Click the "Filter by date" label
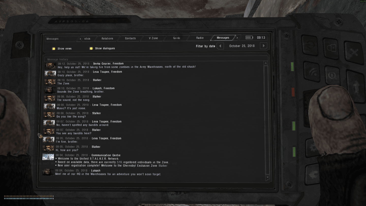The width and height of the screenshot is (366, 206). click(x=205, y=46)
